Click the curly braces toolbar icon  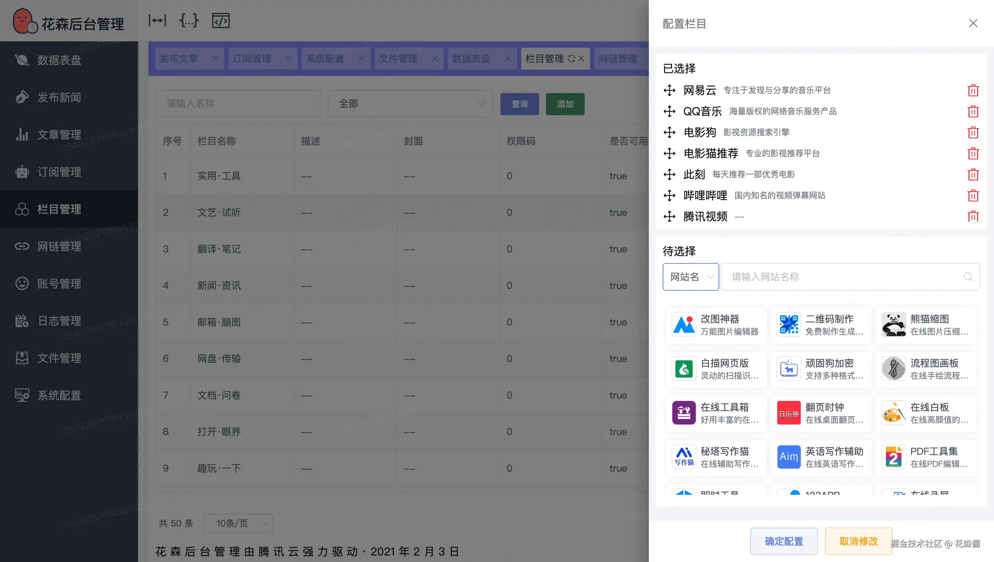[189, 20]
